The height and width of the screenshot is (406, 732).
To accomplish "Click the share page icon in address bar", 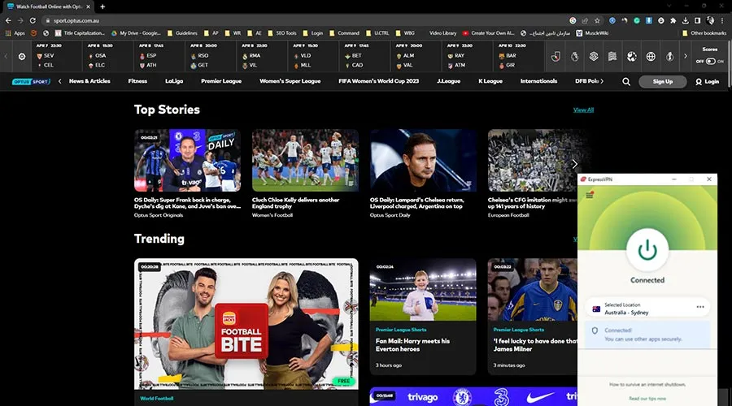I will (x=585, y=20).
